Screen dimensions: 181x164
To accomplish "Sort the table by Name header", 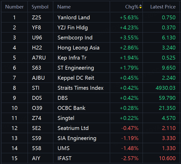I will coord(64,7).
